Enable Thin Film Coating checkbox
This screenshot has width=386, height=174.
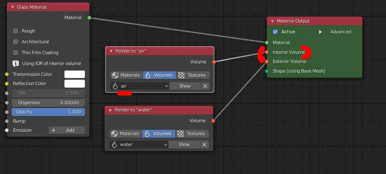15,53
